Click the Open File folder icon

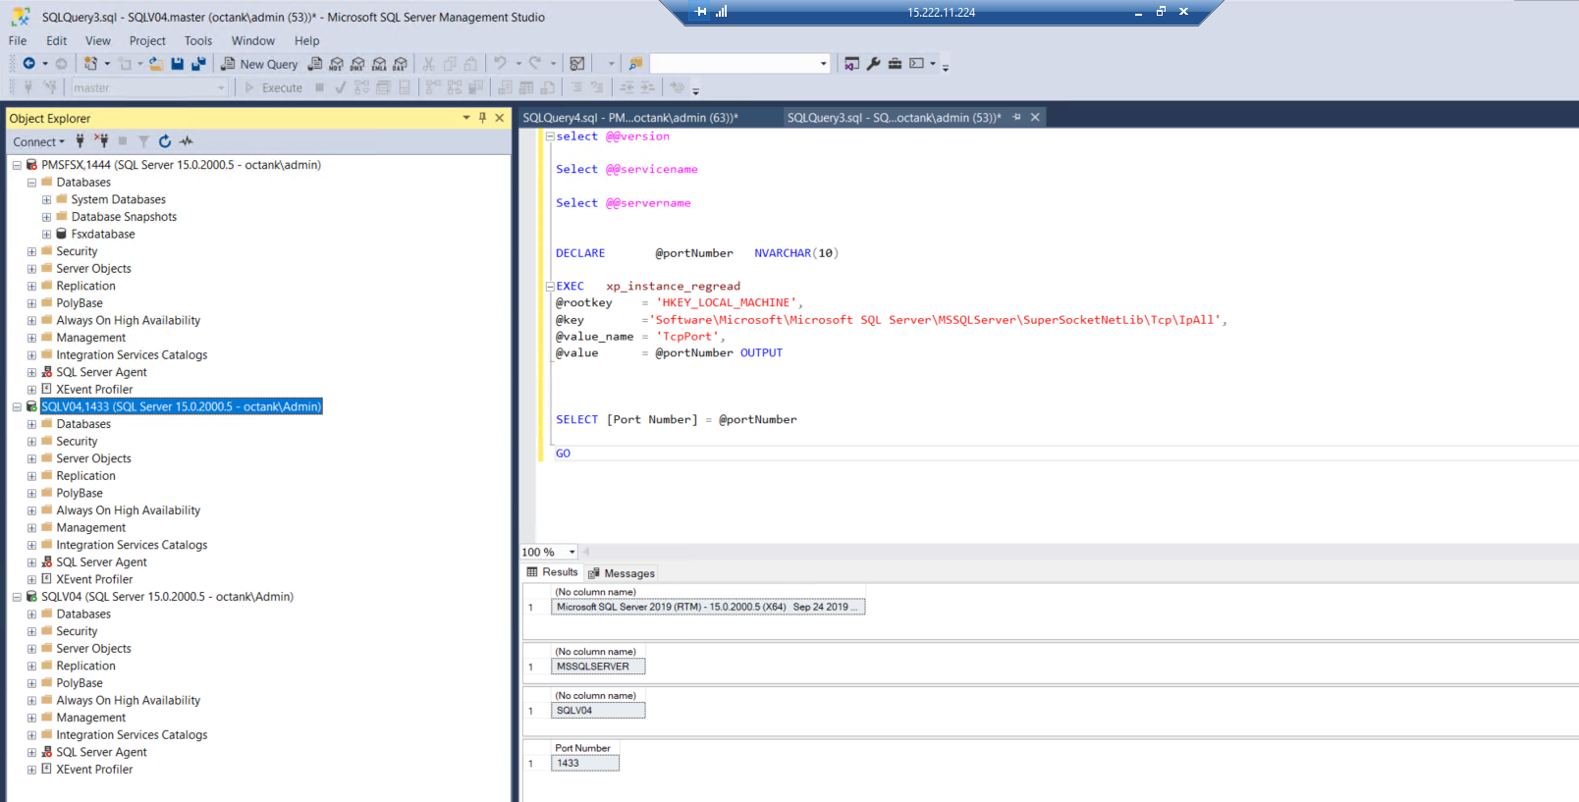click(156, 64)
